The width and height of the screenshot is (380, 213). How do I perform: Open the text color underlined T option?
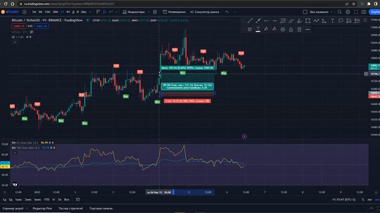258,30
